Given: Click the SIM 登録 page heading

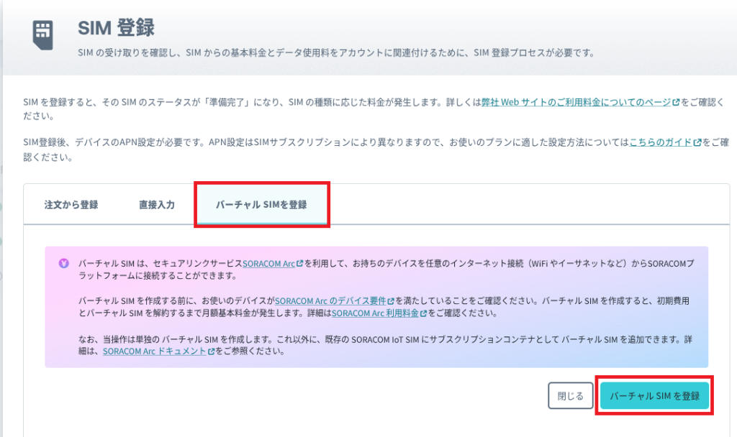Looking at the screenshot, I should 116,29.
